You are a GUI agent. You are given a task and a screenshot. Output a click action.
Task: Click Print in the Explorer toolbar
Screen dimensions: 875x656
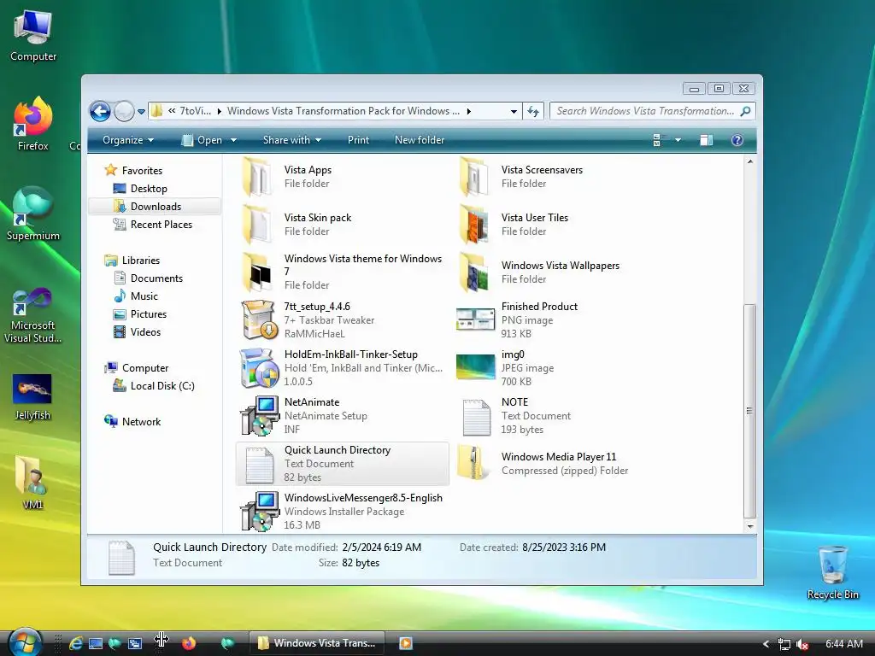point(358,140)
